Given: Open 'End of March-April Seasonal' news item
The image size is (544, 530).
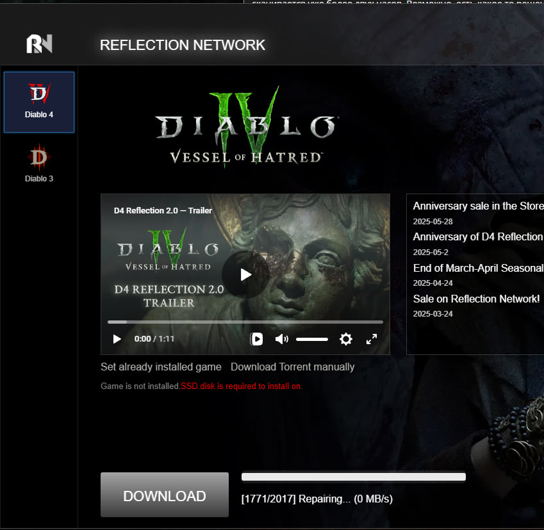Looking at the screenshot, I should click(478, 268).
